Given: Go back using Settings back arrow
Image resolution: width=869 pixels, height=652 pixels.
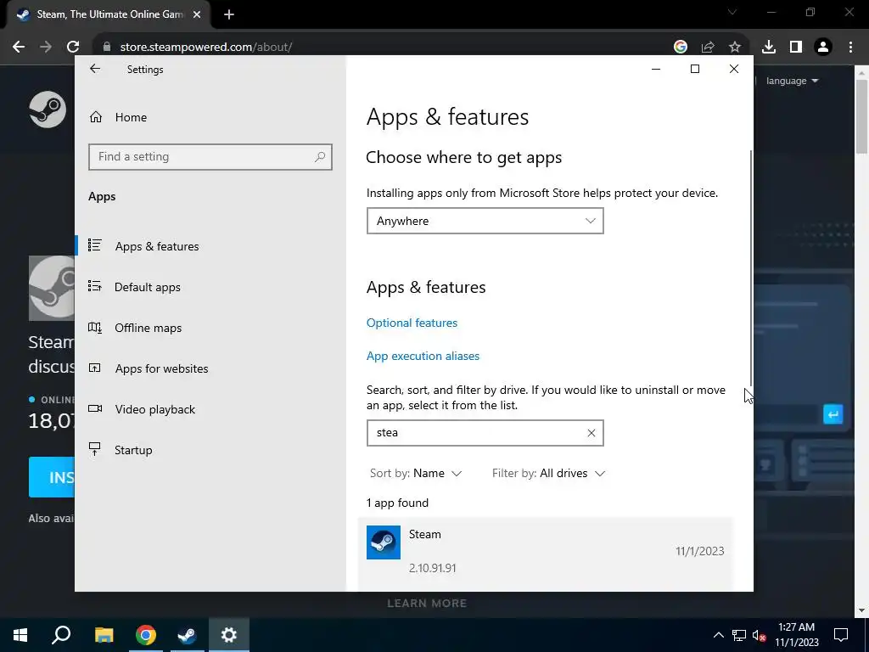Looking at the screenshot, I should (95, 69).
